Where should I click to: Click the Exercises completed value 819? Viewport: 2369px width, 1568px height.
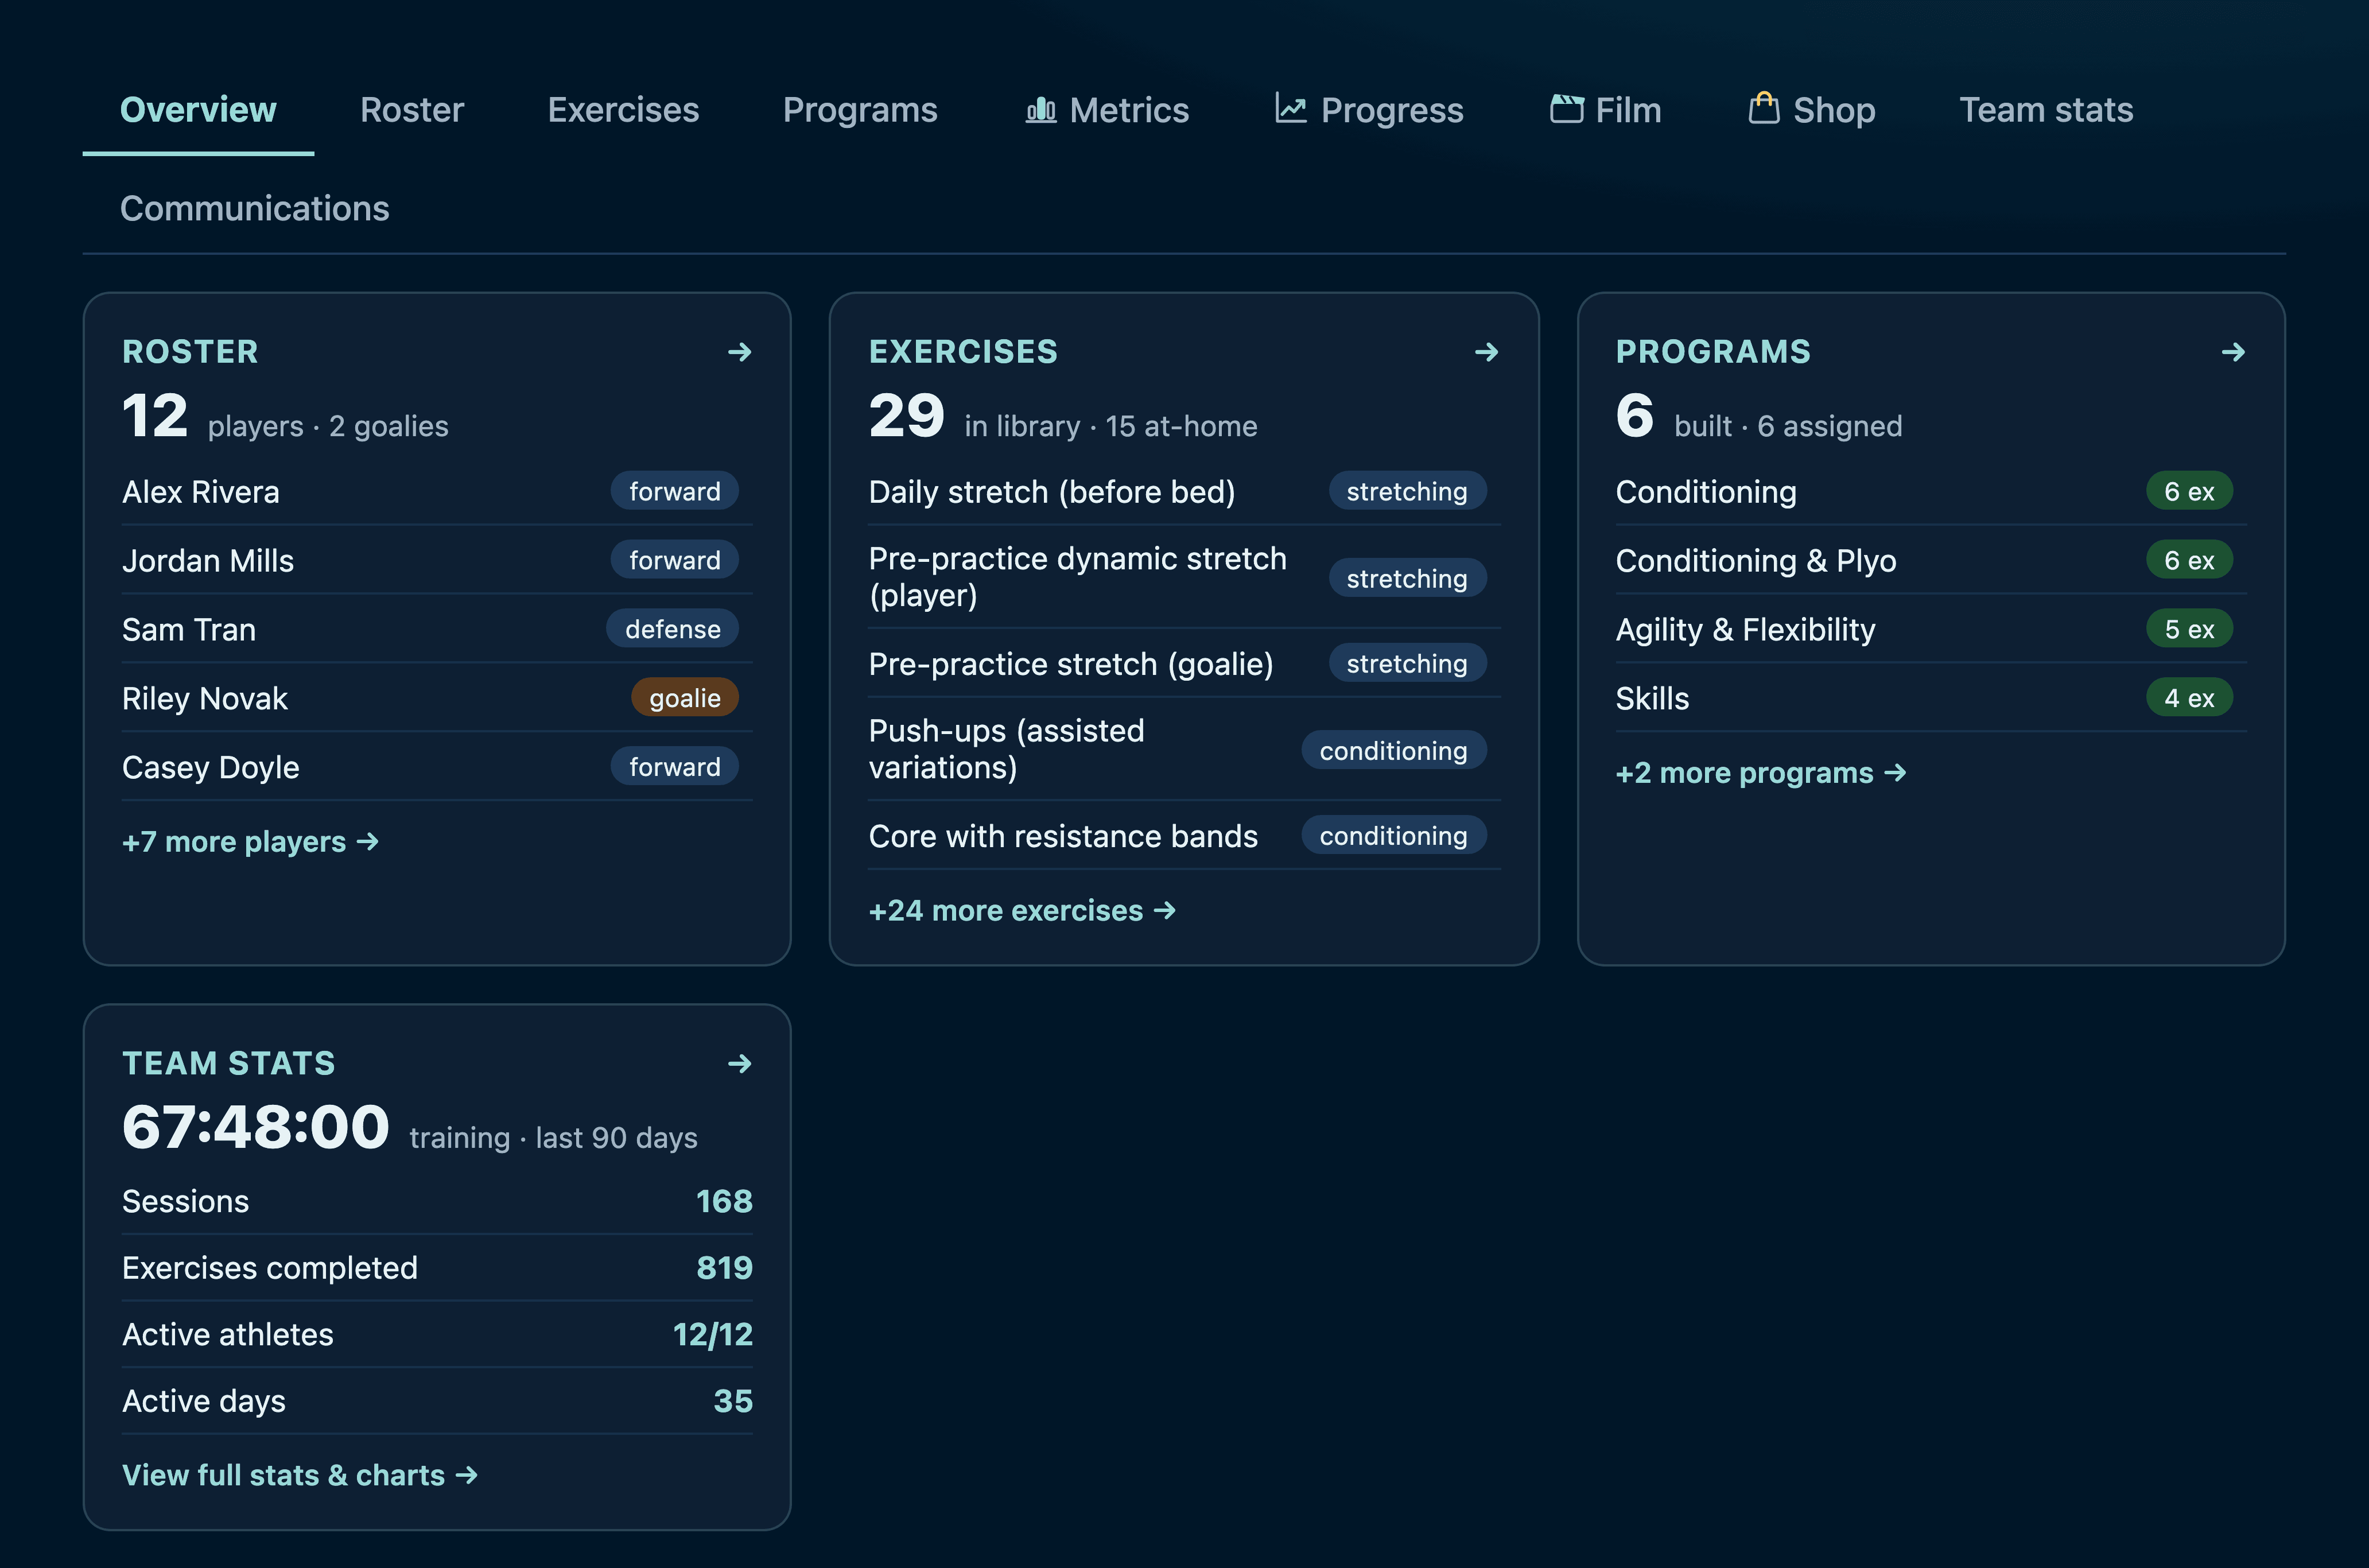[724, 1268]
